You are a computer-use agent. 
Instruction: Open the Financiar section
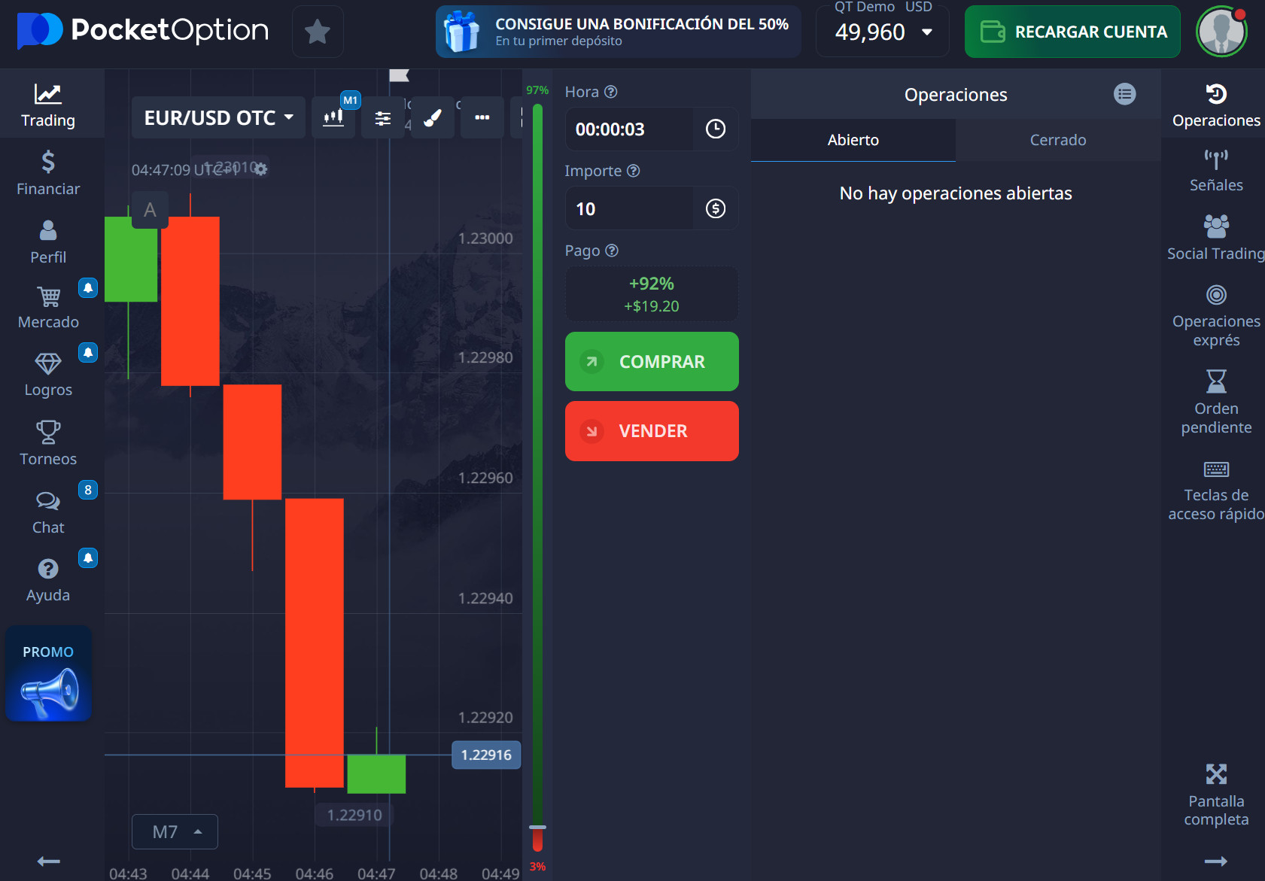[48, 173]
